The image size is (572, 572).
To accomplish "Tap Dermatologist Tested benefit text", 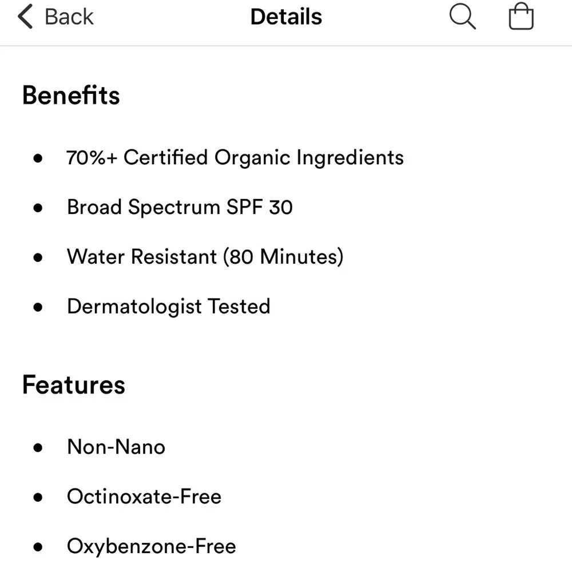I will (169, 307).
